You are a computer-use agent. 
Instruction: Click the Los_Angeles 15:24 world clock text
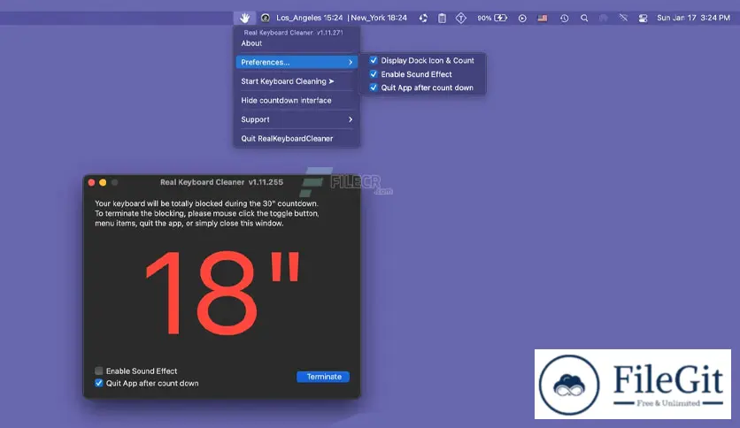[309, 18]
